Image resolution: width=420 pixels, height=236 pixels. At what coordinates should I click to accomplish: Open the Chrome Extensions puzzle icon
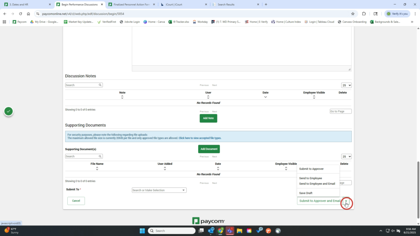point(364,14)
